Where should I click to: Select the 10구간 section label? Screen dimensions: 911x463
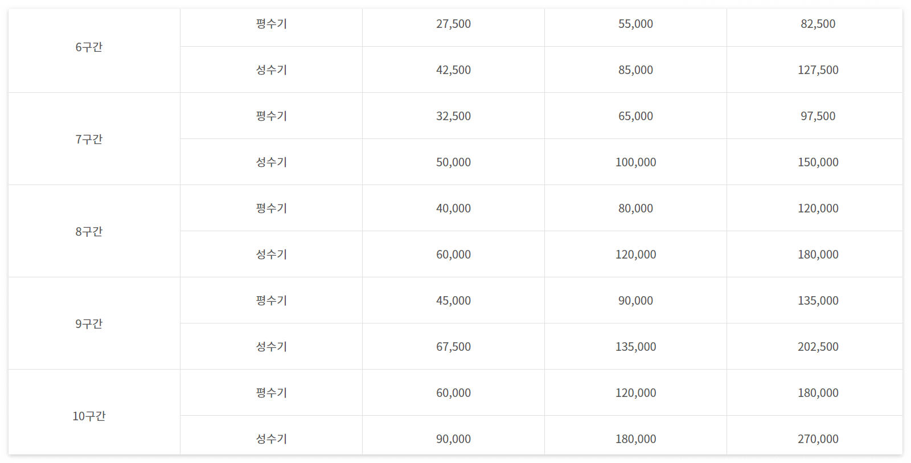pyautogui.click(x=89, y=416)
